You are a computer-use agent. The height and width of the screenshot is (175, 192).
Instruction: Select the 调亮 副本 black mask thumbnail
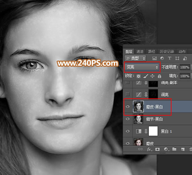(x=153, y=84)
